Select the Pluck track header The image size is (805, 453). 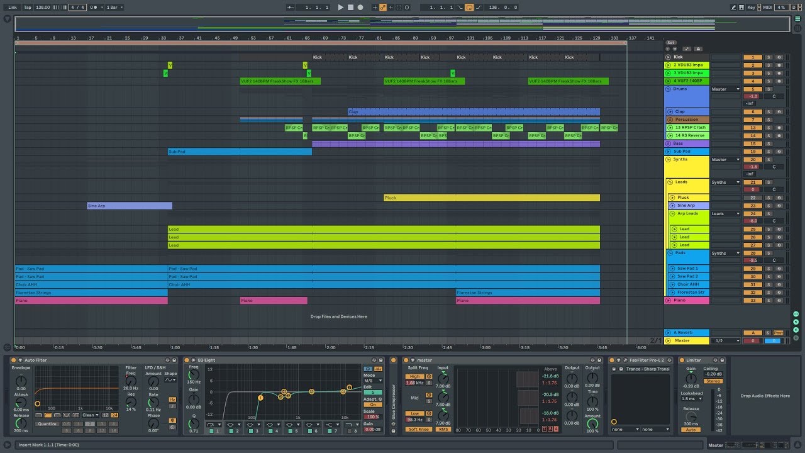coord(690,198)
